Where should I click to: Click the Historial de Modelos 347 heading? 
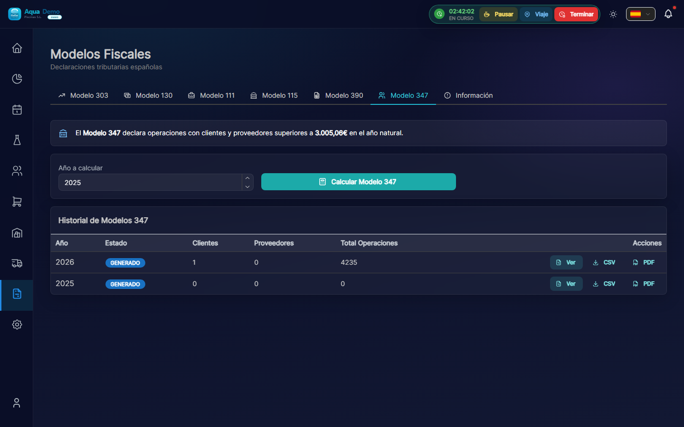[103, 220]
